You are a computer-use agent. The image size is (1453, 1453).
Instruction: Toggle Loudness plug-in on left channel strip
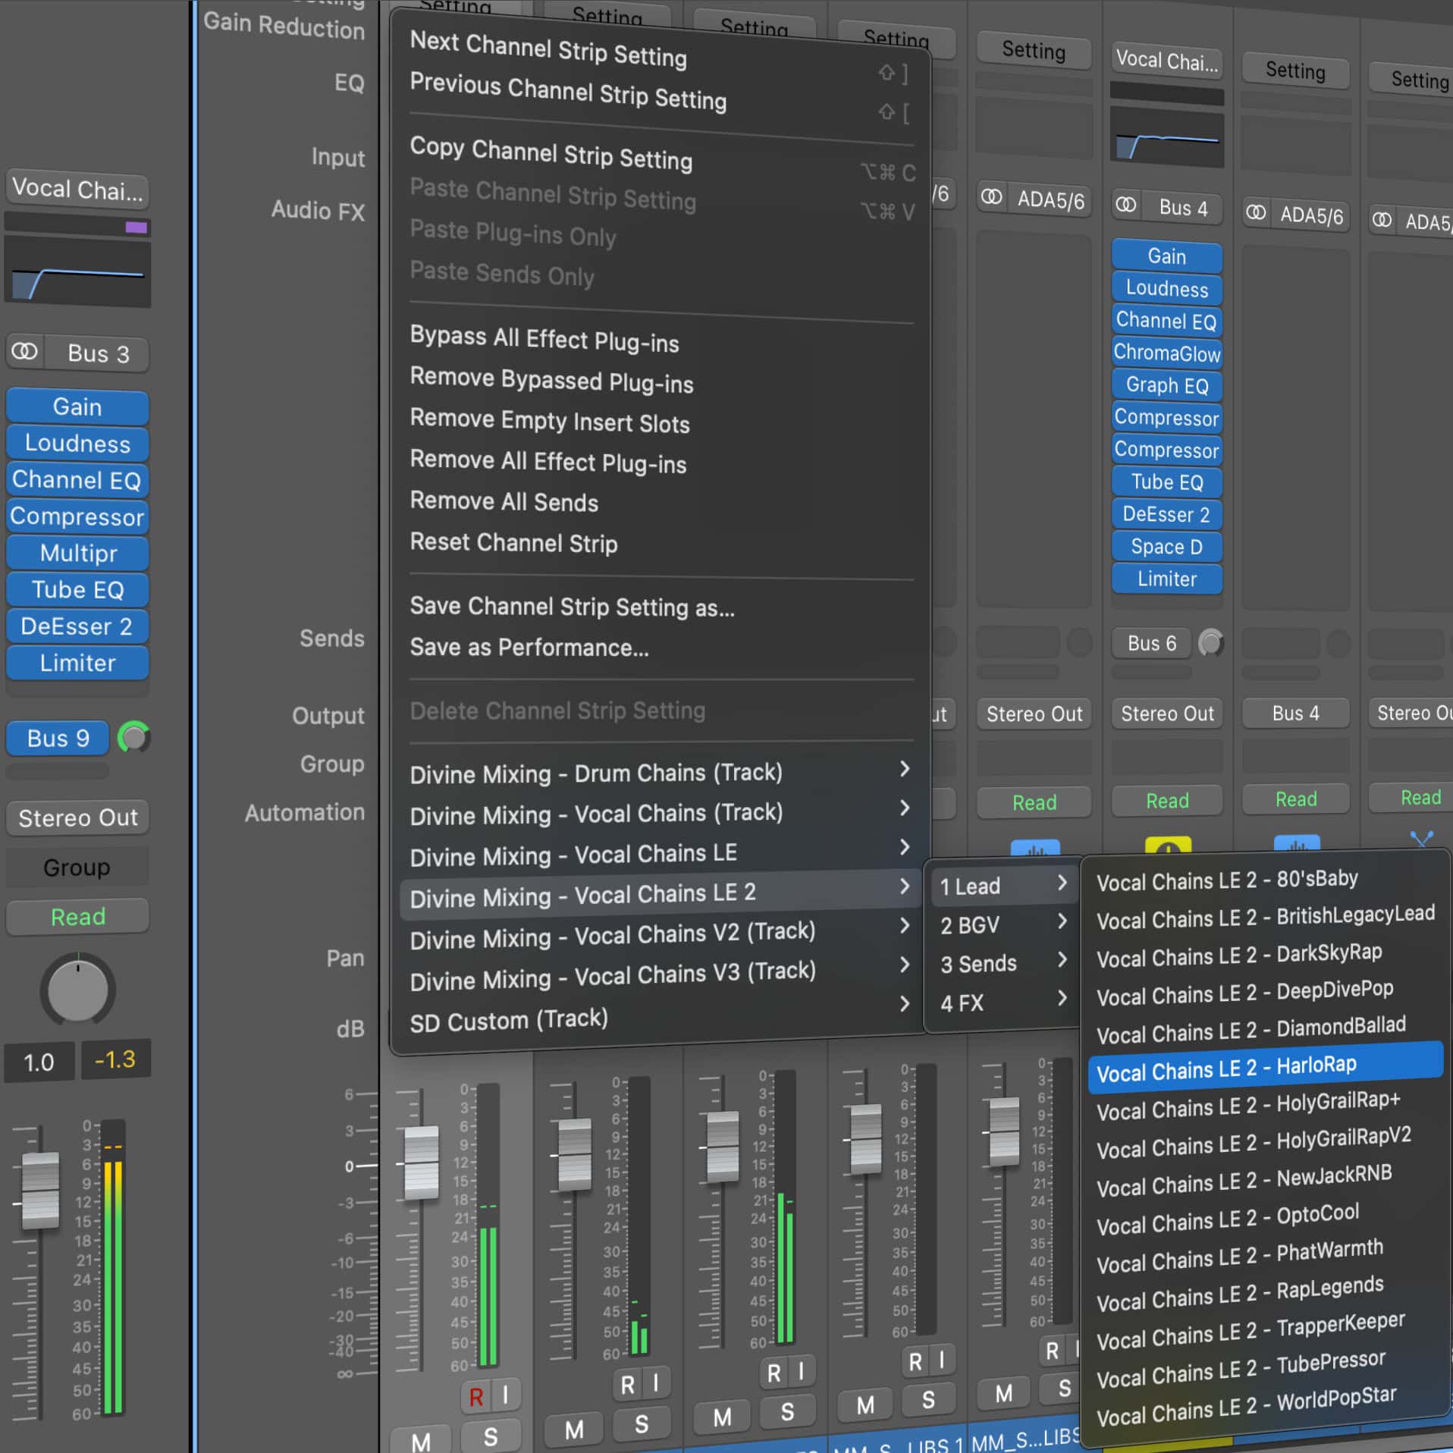coord(77,443)
